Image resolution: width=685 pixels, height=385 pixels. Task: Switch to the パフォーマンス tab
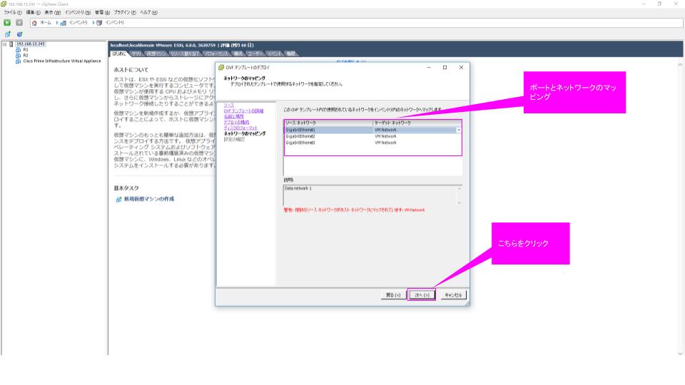[215, 53]
